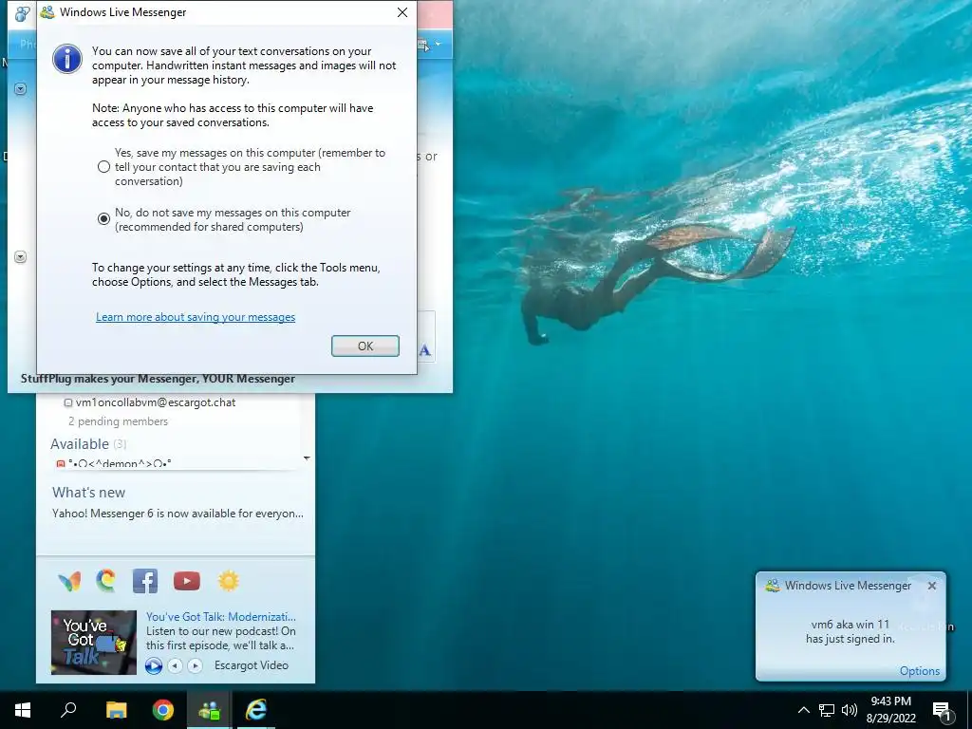Go to next Escargot video item
Screen dimensions: 972x729
coord(195,665)
